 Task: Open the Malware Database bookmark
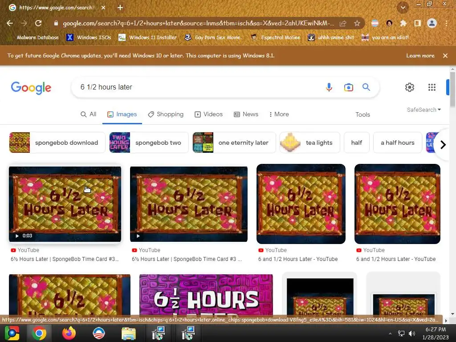(33, 37)
